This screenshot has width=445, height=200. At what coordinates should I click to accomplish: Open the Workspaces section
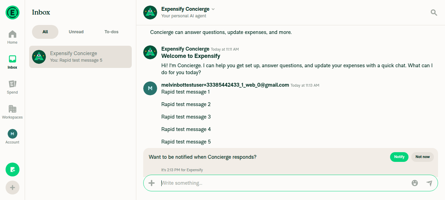tap(12, 112)
